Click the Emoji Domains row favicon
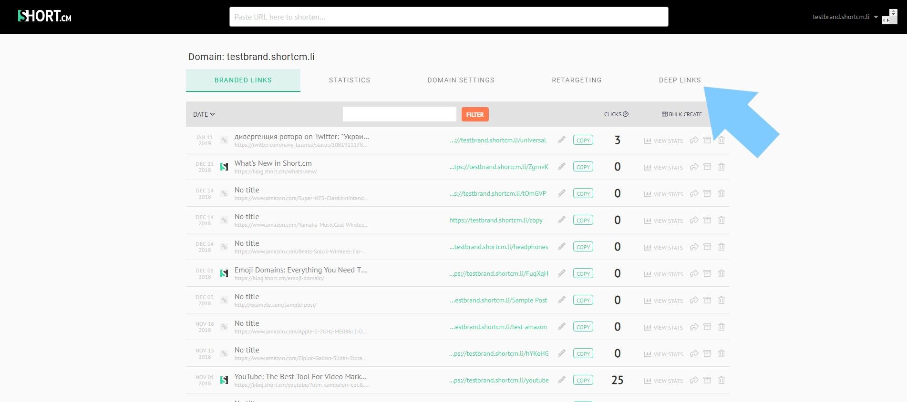The image size is (907, 402). [x=224, y=273]
